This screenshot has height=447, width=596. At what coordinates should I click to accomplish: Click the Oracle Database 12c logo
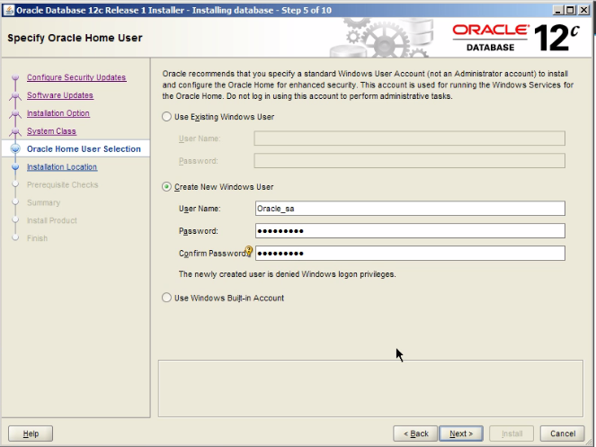516,38
